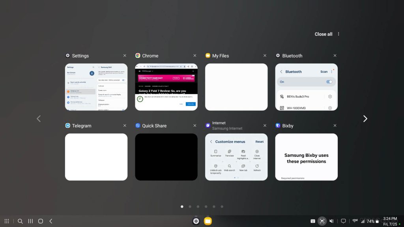Click the back arrow in taskbar
404x227 pixels.
[x=51, y=221]
